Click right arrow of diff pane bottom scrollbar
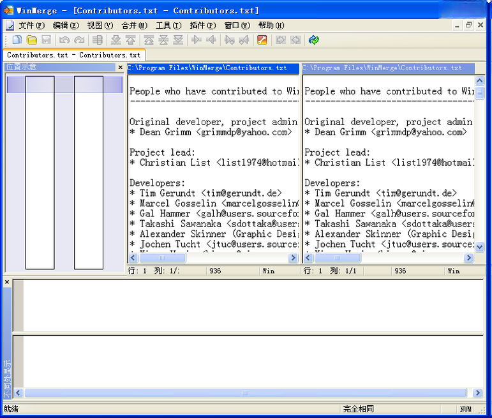Image resolution: width=492 pixels, height=418 pixels. (477, 393)
